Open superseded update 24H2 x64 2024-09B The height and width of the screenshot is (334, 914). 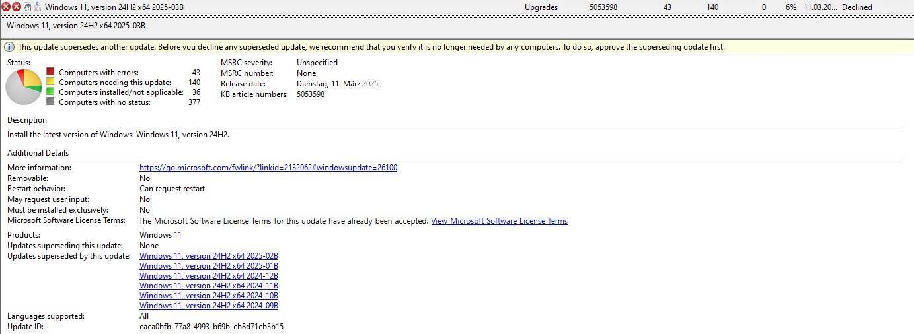(x=208, y=306)
